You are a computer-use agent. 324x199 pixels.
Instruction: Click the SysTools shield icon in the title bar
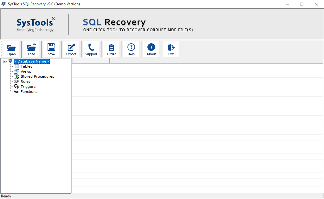pyautogui.click(x=4, y=4)
